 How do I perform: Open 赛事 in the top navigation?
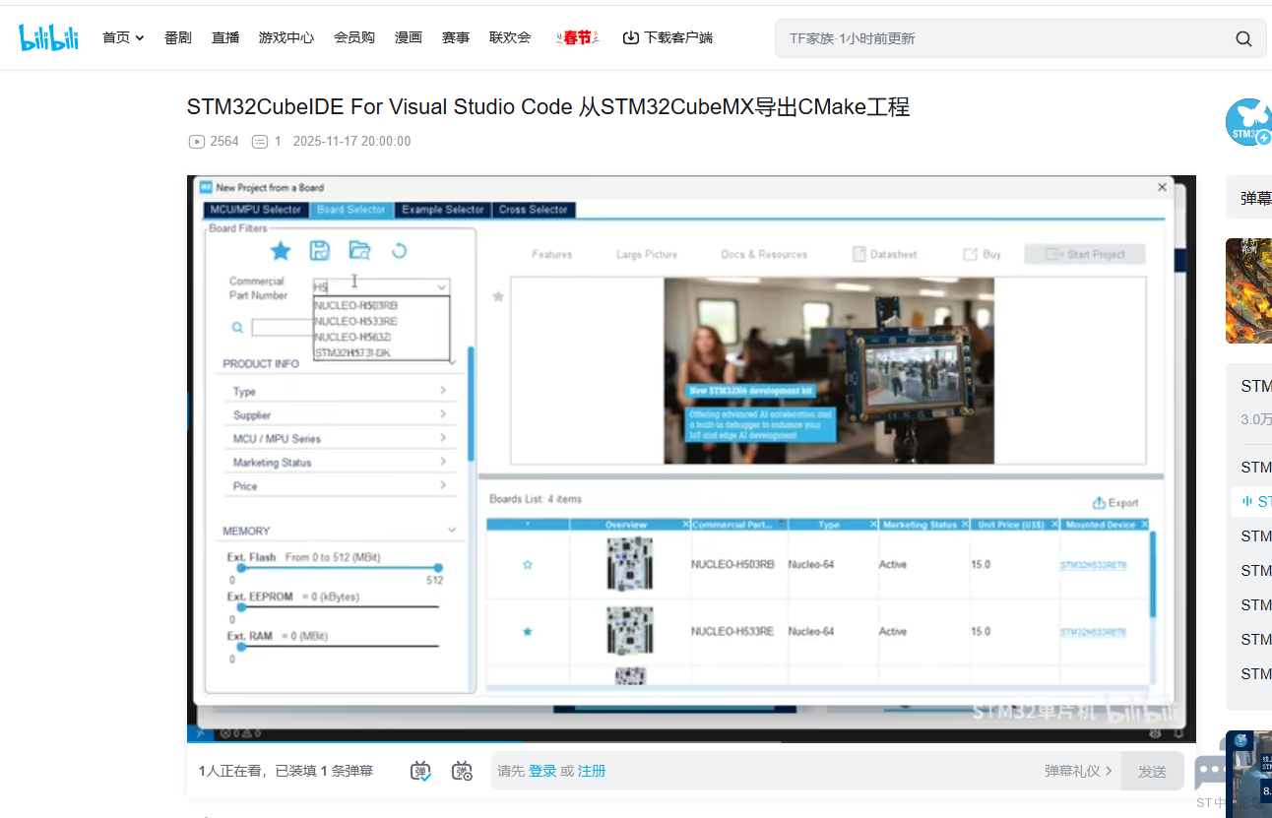(x=456, y=37)
